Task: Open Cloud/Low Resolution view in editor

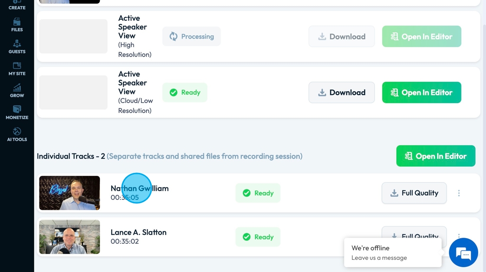Action: click(x=421, y=93)
